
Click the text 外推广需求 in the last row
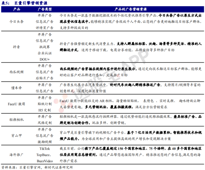[x=68, y=161]
